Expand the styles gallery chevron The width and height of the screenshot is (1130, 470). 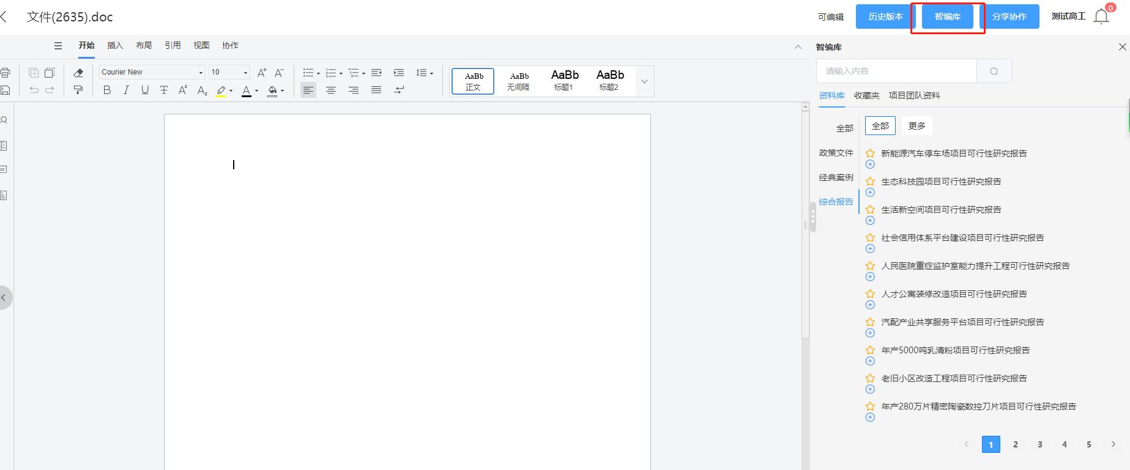click(x=644, y=81)
